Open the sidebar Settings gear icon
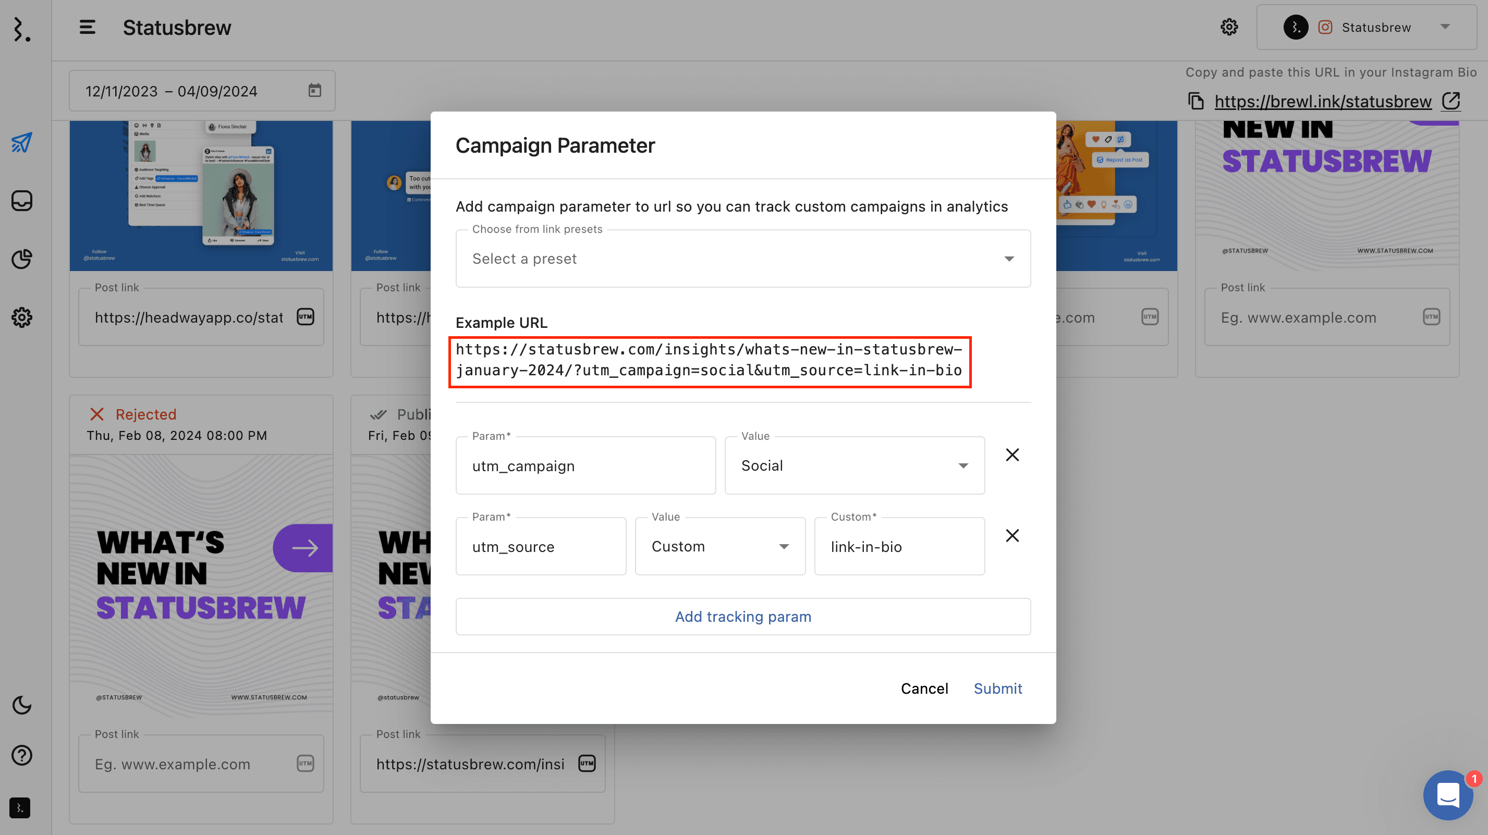Image resolution: width=1488 pixels, height=835 pixels. point(21,317)
